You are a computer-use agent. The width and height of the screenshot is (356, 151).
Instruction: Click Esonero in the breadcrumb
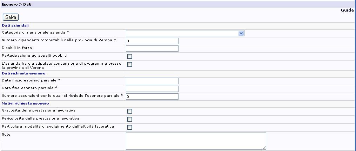point(9,4)
